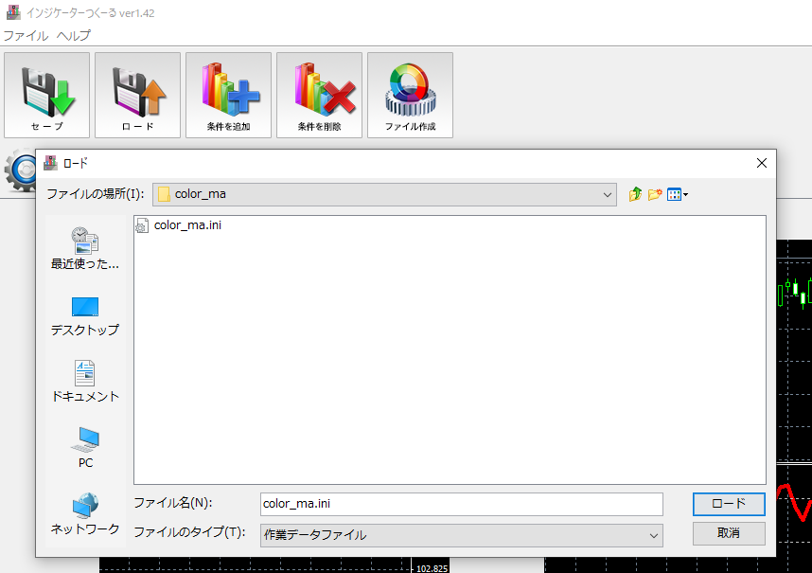
Task: Create a new folder with the new folder icon
Action: tap(655, 194)
